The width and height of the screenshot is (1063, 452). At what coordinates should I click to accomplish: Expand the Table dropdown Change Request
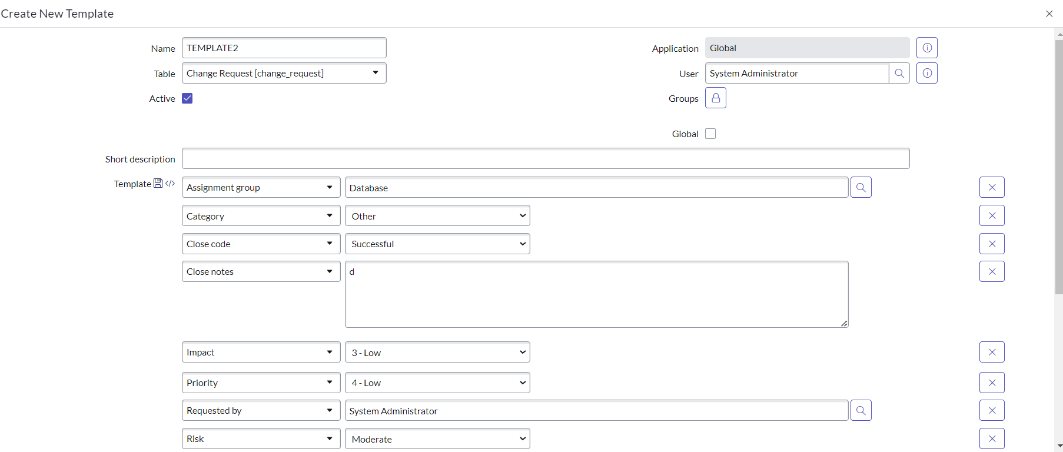click(x=284, y=73)
